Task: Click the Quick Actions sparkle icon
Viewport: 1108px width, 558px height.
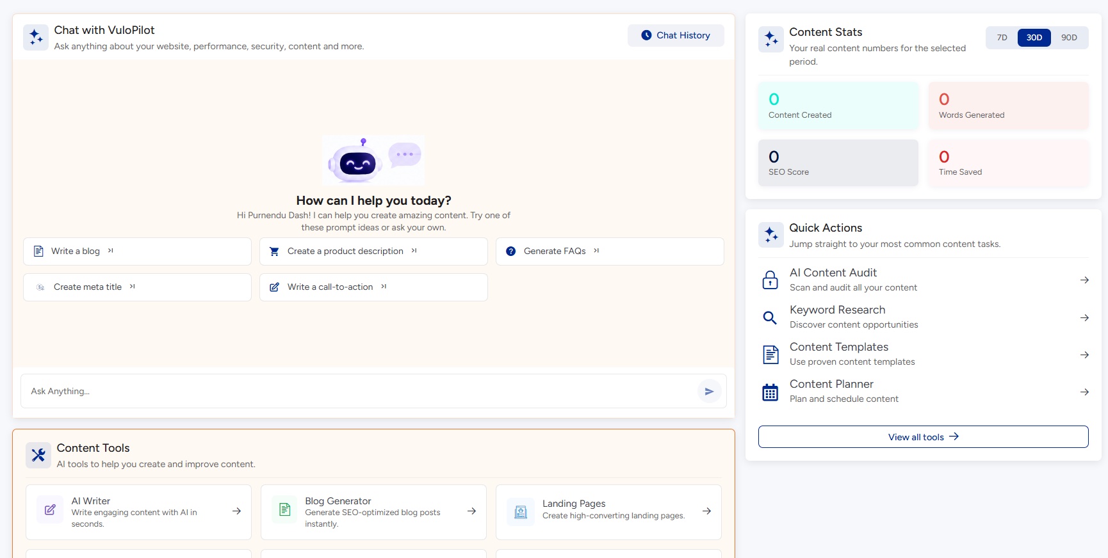Action: (x=771, y=235)
